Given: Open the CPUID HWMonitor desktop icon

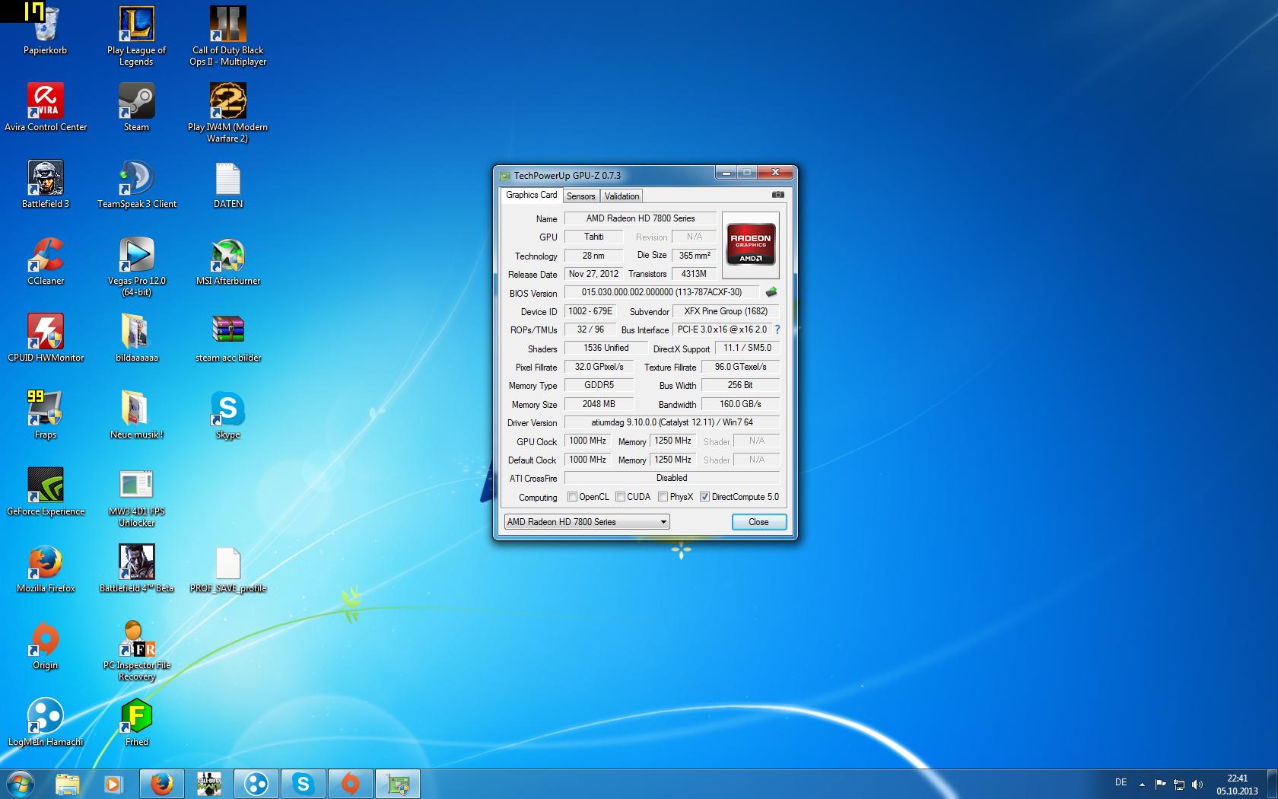Looking at the screenshot, I should [x=46, y=333].
